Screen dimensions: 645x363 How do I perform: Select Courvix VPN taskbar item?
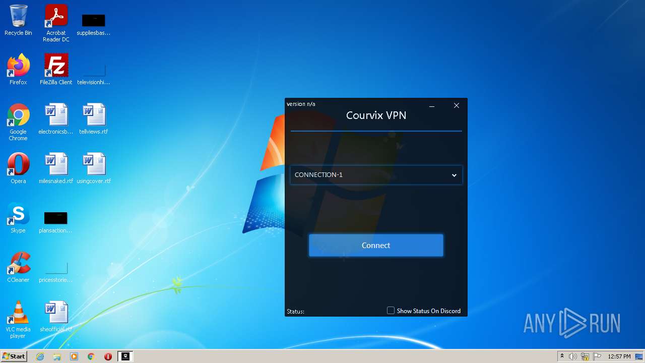125,356
